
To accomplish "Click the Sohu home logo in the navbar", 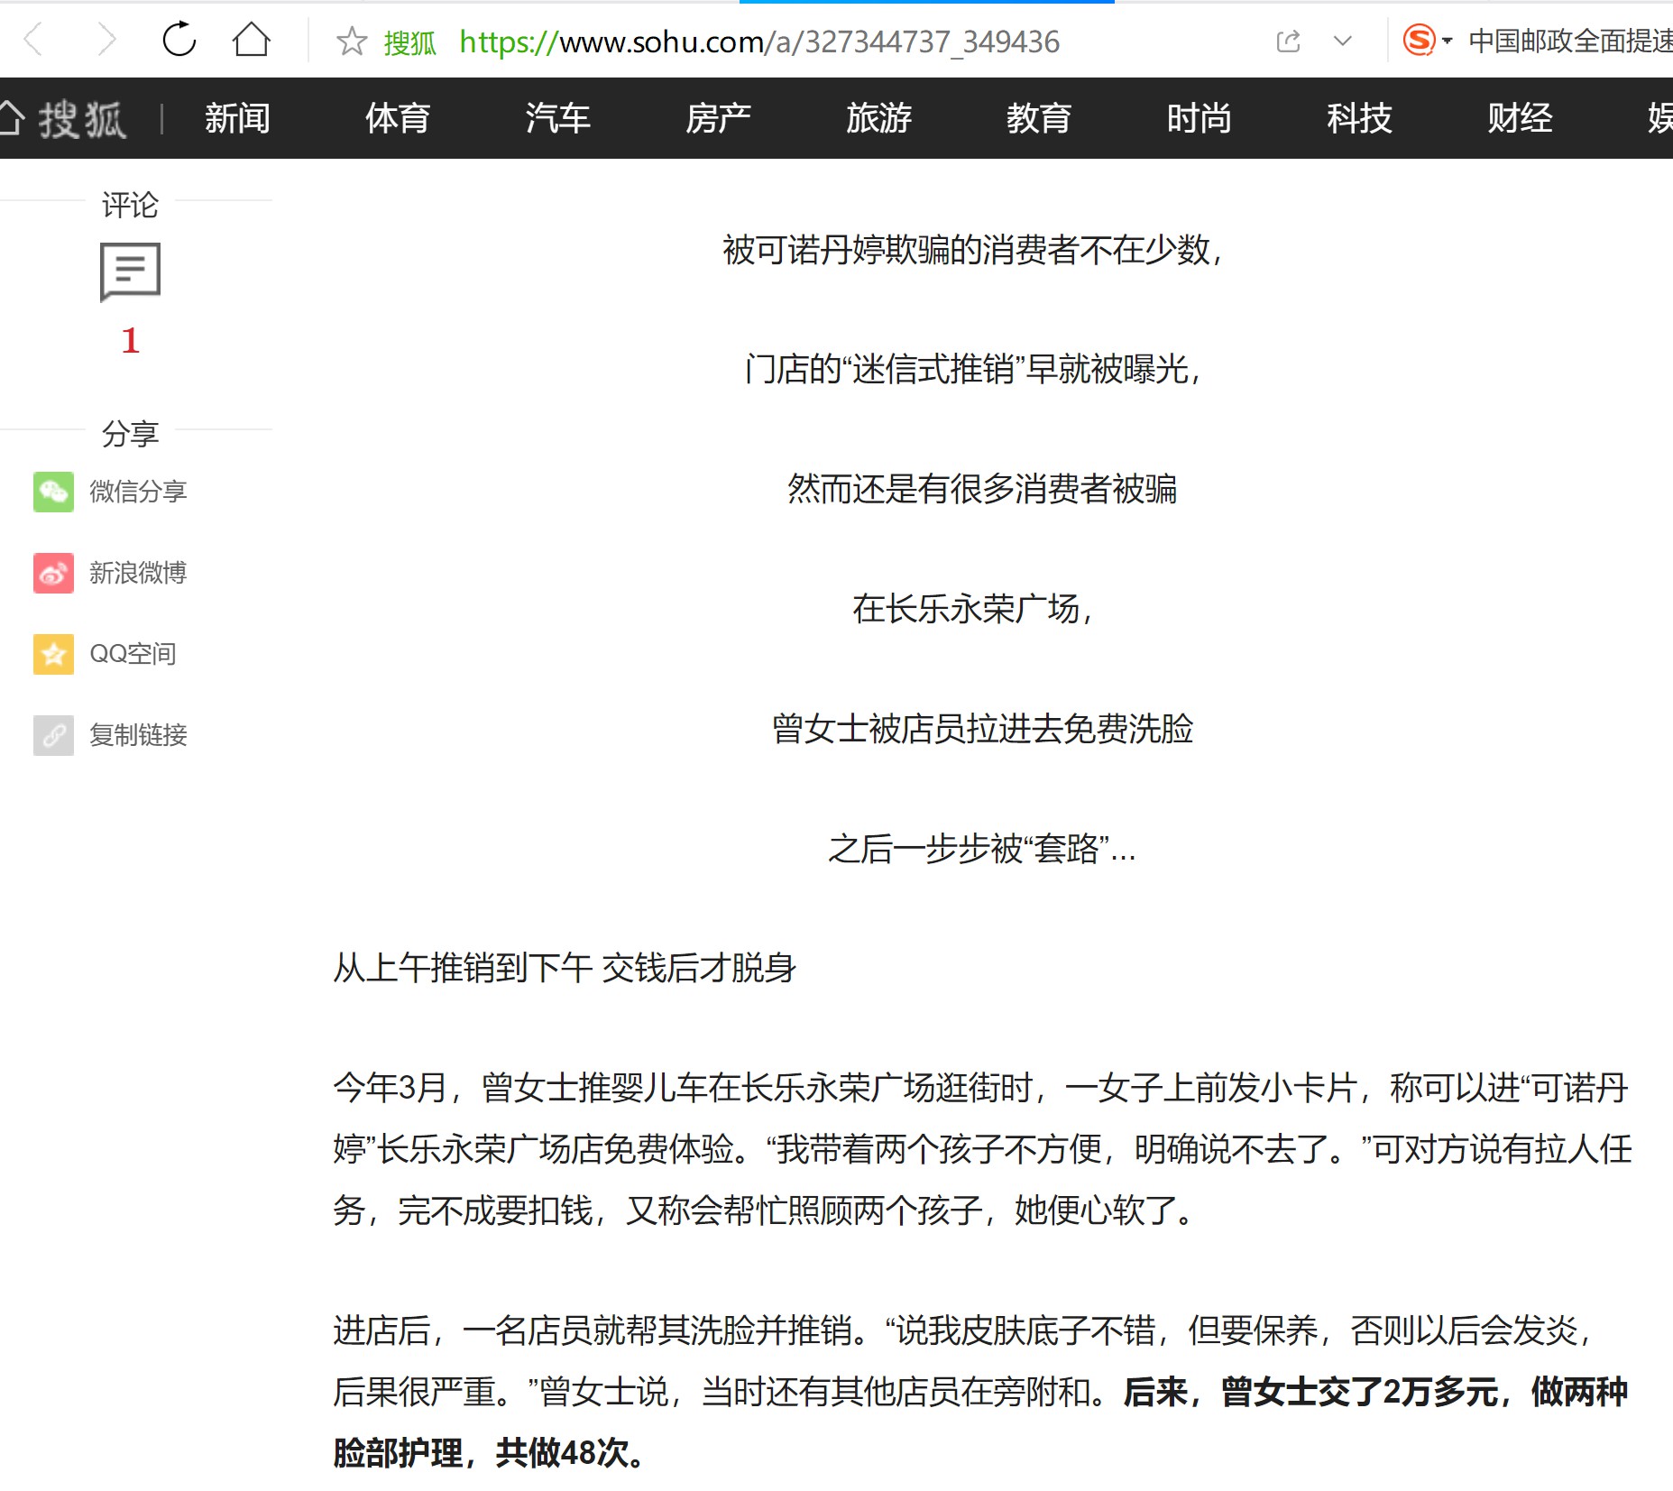I will point(63,118).
